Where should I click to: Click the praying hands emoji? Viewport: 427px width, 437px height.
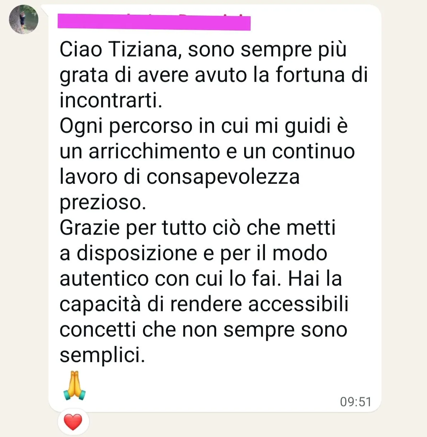[x=74, y=386]
